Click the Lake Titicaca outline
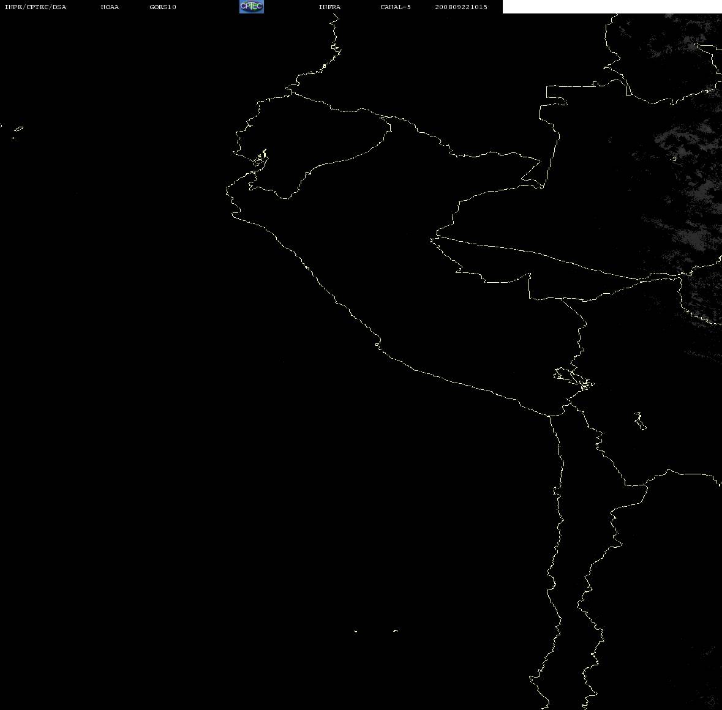The width and height of the screenshot is (722, 710). (573, 379)
